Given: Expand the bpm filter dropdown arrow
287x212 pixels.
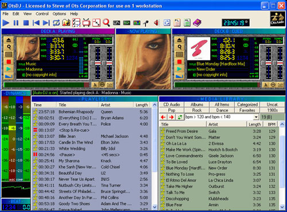Looking at the screenshot, I should (x=256, y=117).
